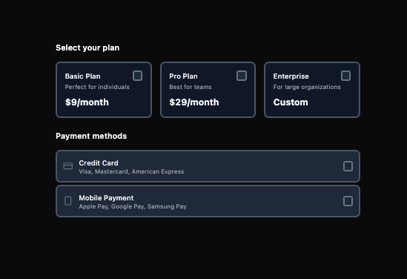Click the "$9/month" price text
The height and width of the screenshot is (279, 407).
[x=87, y=102]
